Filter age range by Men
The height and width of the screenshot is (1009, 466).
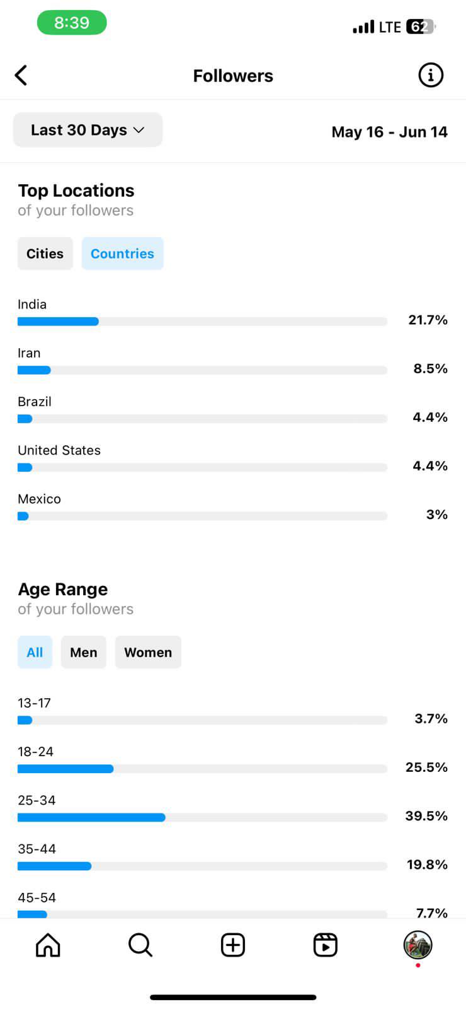click(x=84, y=652)
